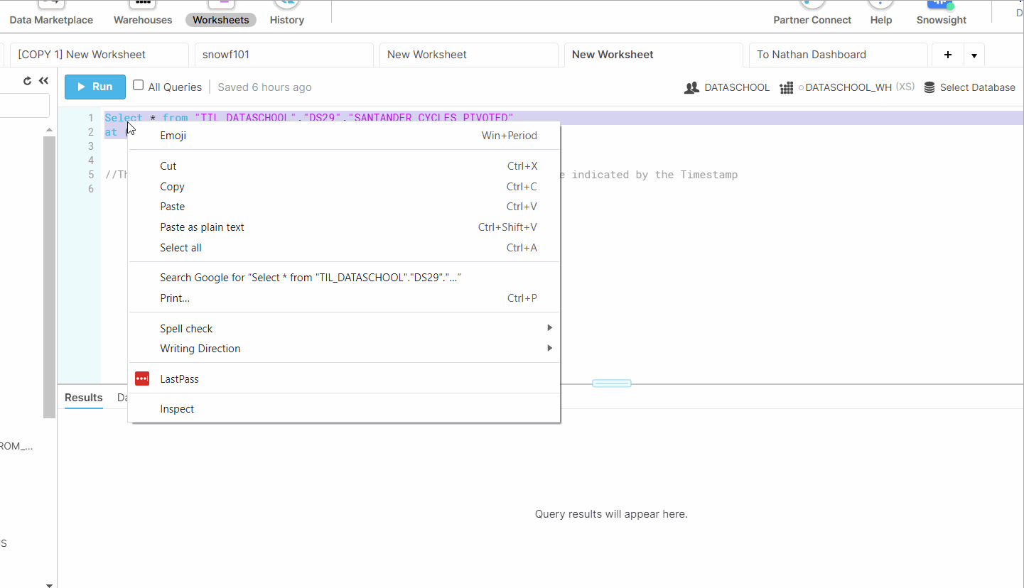Select Copy from the context menu

click(x=173, y=186)
